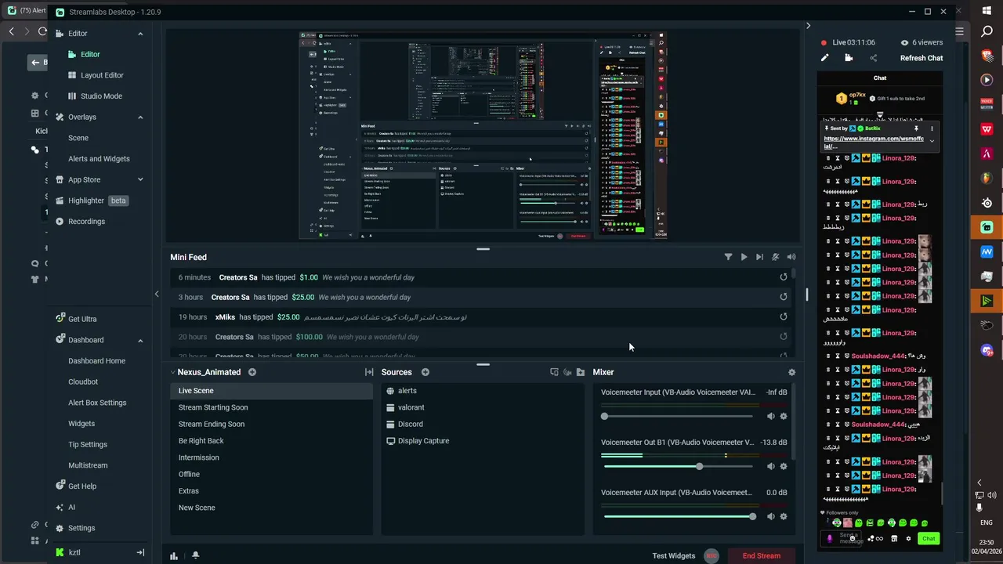Open Brave browser from the taskbar
The image size is (1003, 564).
click(x=987, y=56)
